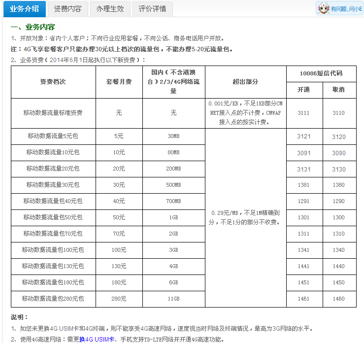The width and height of the screenshot is (364, 343).
Task: Click the activation code 1451
Action: pyautogui.click(x=303, y=282)
